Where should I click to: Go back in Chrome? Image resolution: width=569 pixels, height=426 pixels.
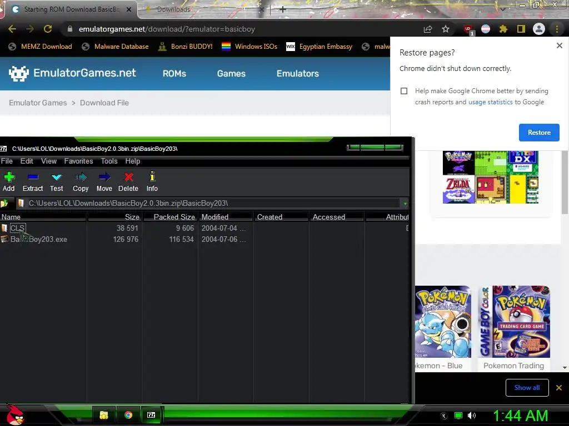(12, 29)
